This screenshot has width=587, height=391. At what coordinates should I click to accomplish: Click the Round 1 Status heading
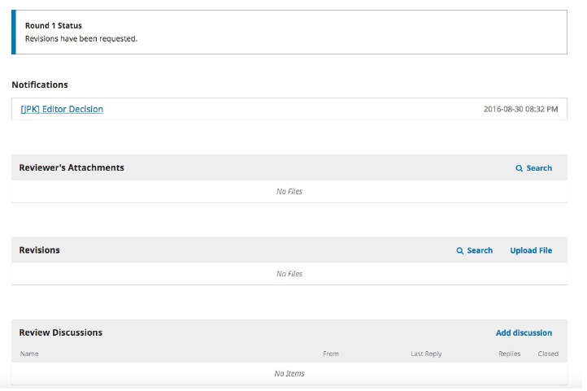(54, 25)
